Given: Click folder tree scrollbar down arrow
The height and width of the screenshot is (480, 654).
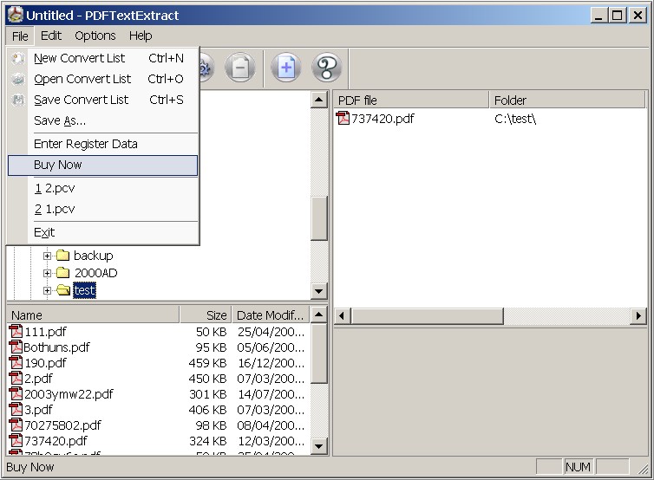Looking at the screenshot, I should 319,291.
